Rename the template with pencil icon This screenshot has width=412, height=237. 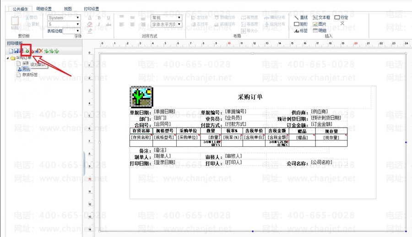(37, 51)
